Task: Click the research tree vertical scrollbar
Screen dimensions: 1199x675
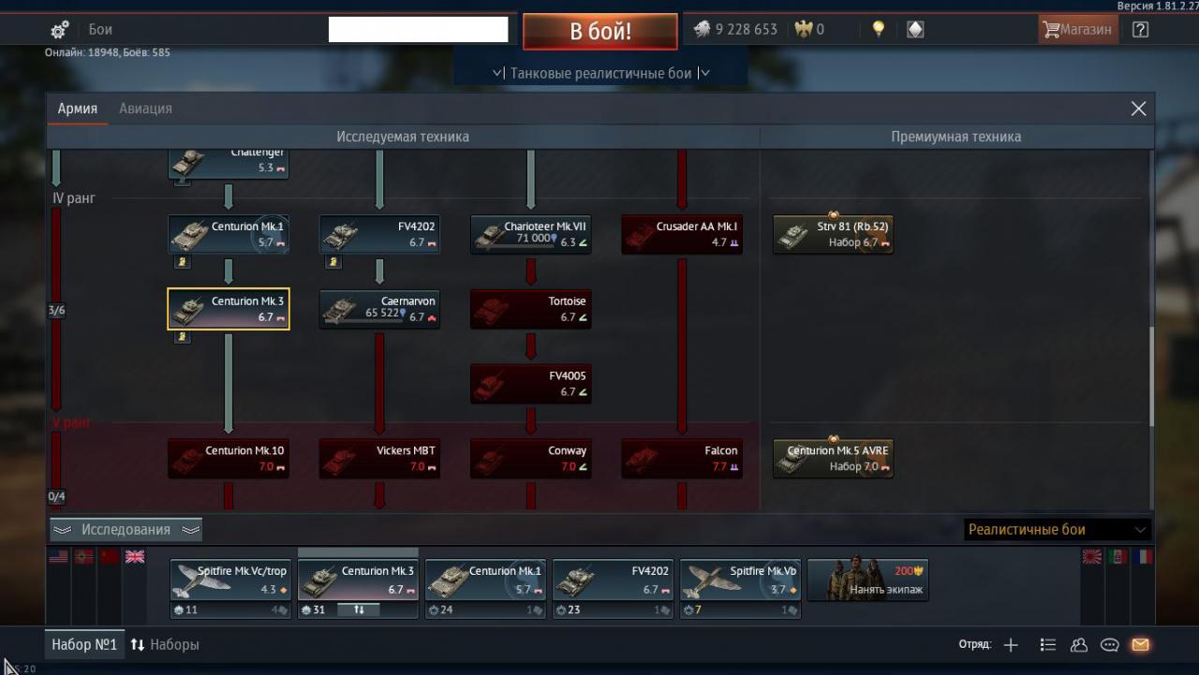Action: click(1151, 374)
